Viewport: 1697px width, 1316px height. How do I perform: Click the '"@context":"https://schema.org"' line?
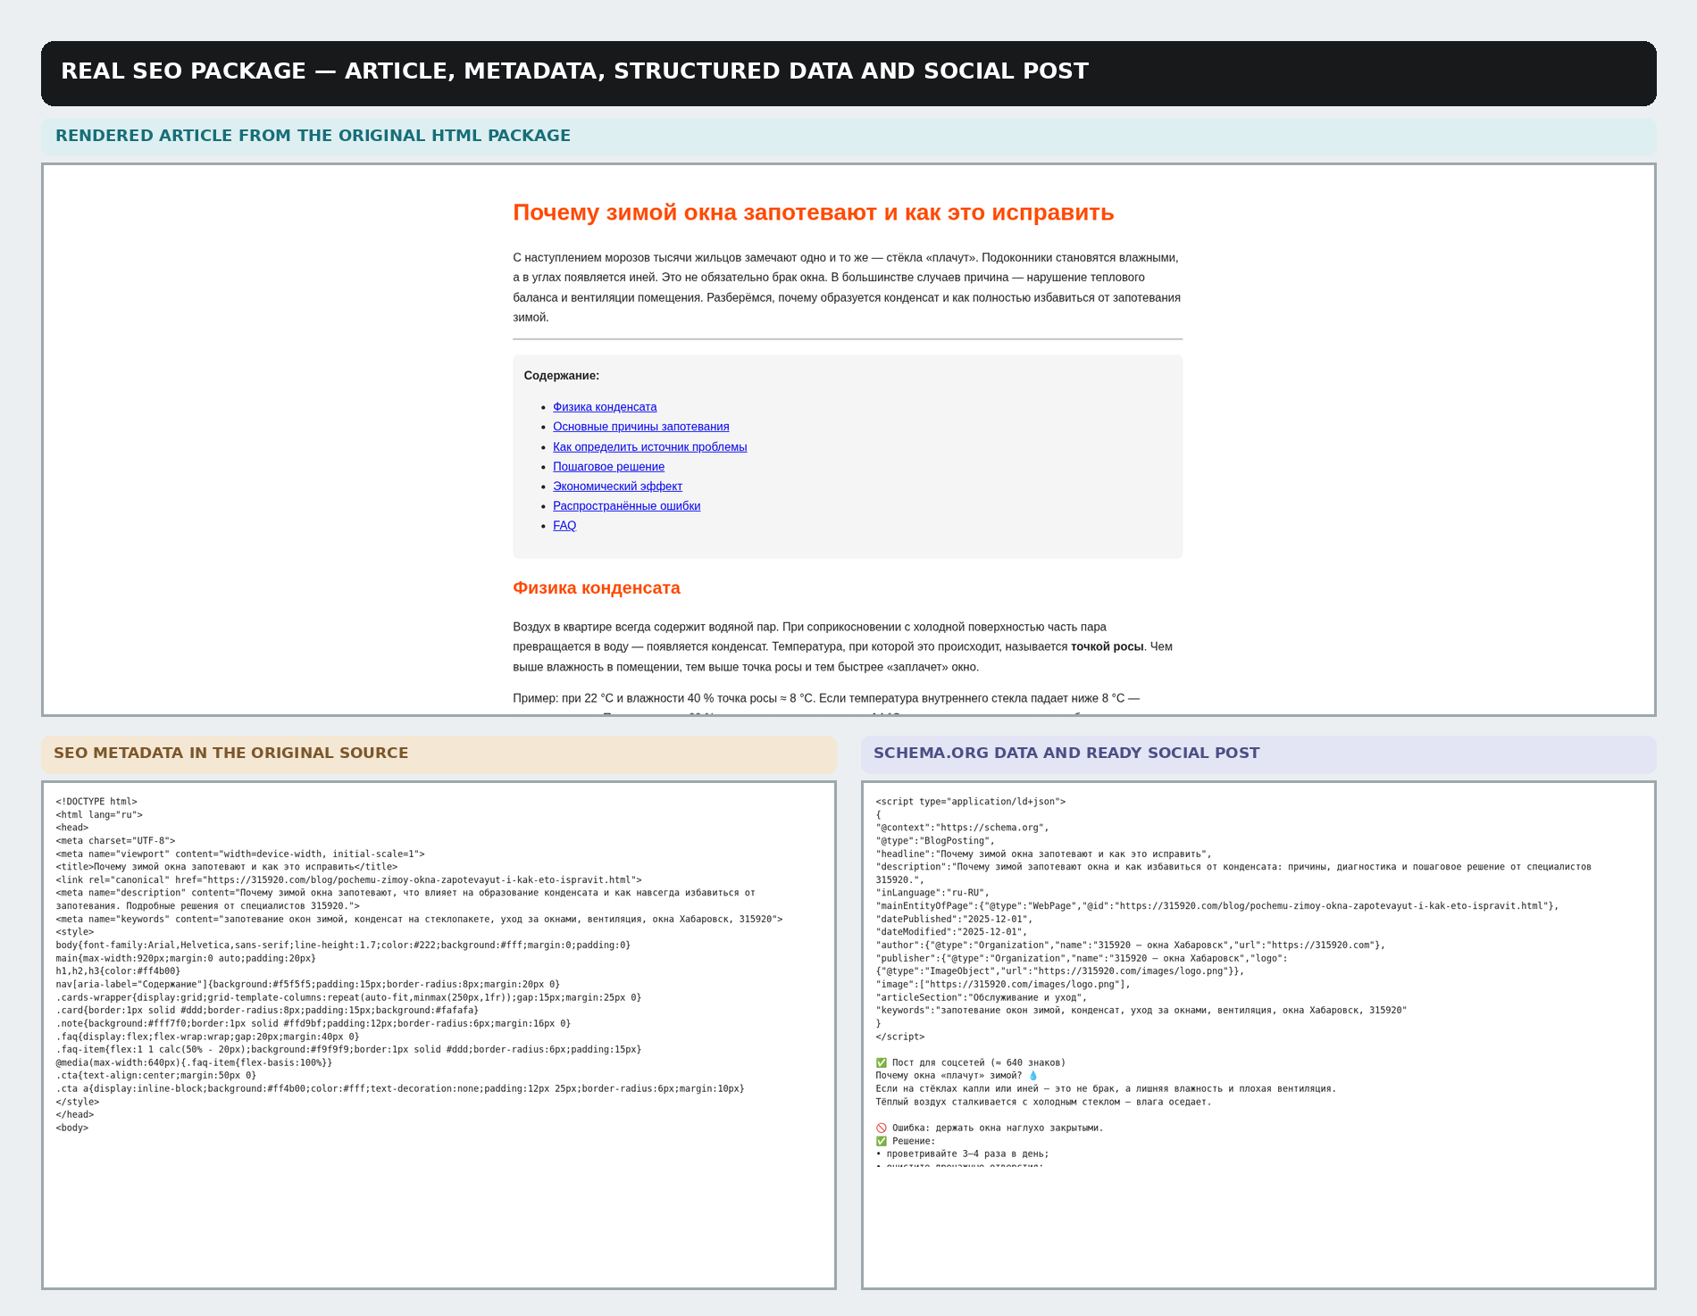[x=963, y=828]
